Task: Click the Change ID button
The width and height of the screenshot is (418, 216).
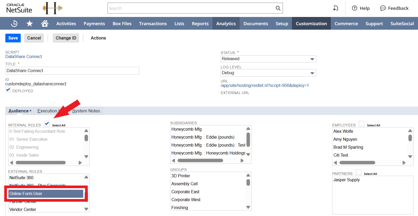Action: pos(66,38)
